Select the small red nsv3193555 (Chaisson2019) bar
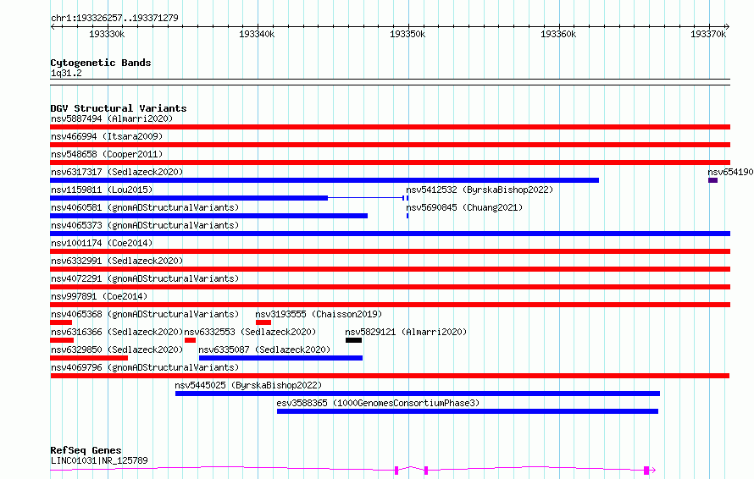The image size is (754, 479). point(263,322)
